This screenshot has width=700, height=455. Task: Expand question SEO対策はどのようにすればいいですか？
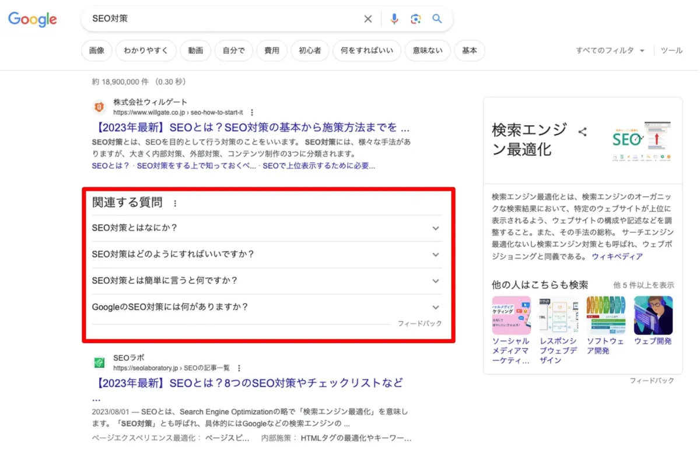pos(267,255)
